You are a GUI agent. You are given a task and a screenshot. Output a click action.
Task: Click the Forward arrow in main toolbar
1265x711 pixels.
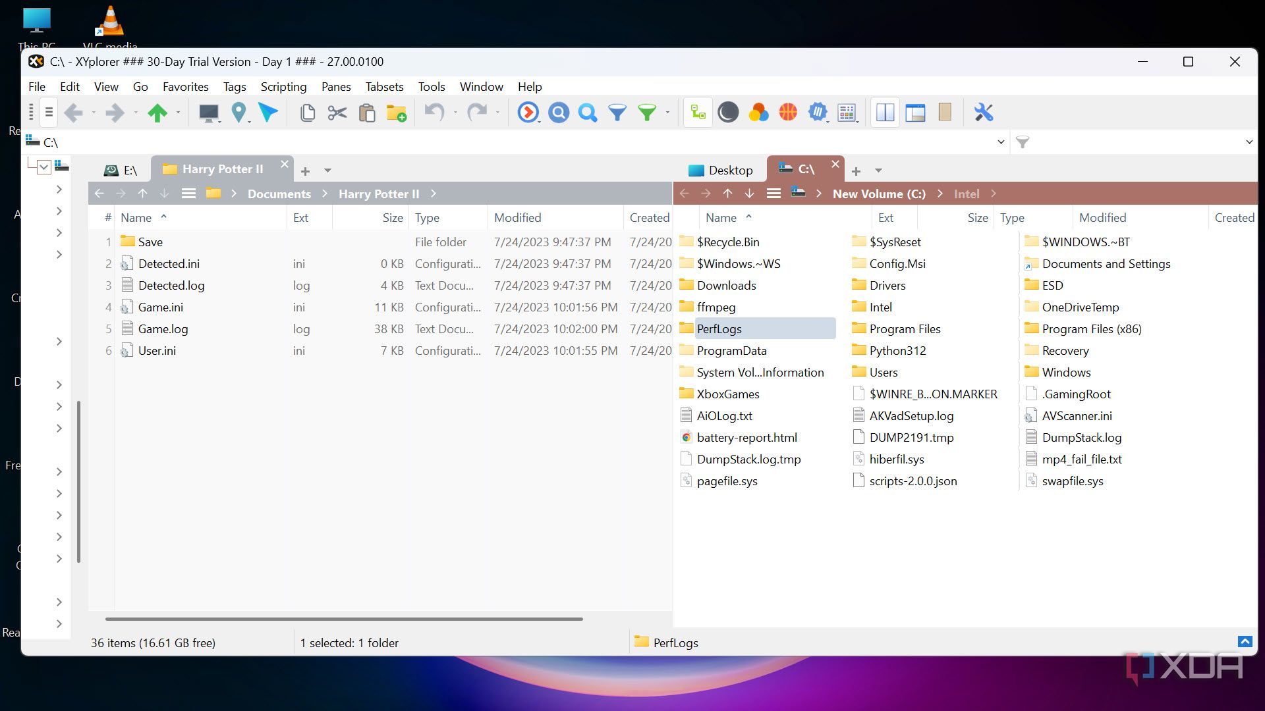point(115,113)
